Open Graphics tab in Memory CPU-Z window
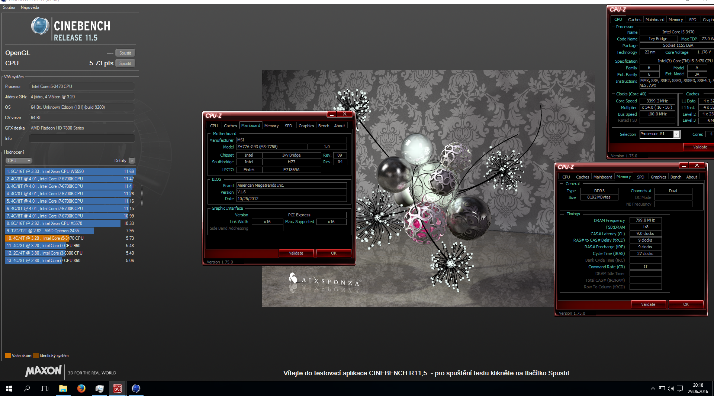The height and width of the screenshot is (396, 714). [658, 177]
